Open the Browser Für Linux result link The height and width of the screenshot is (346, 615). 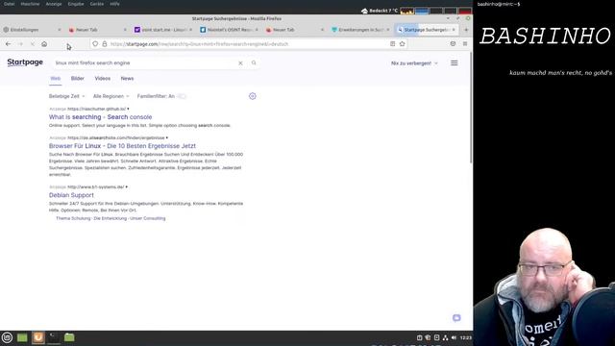[122, 146]
